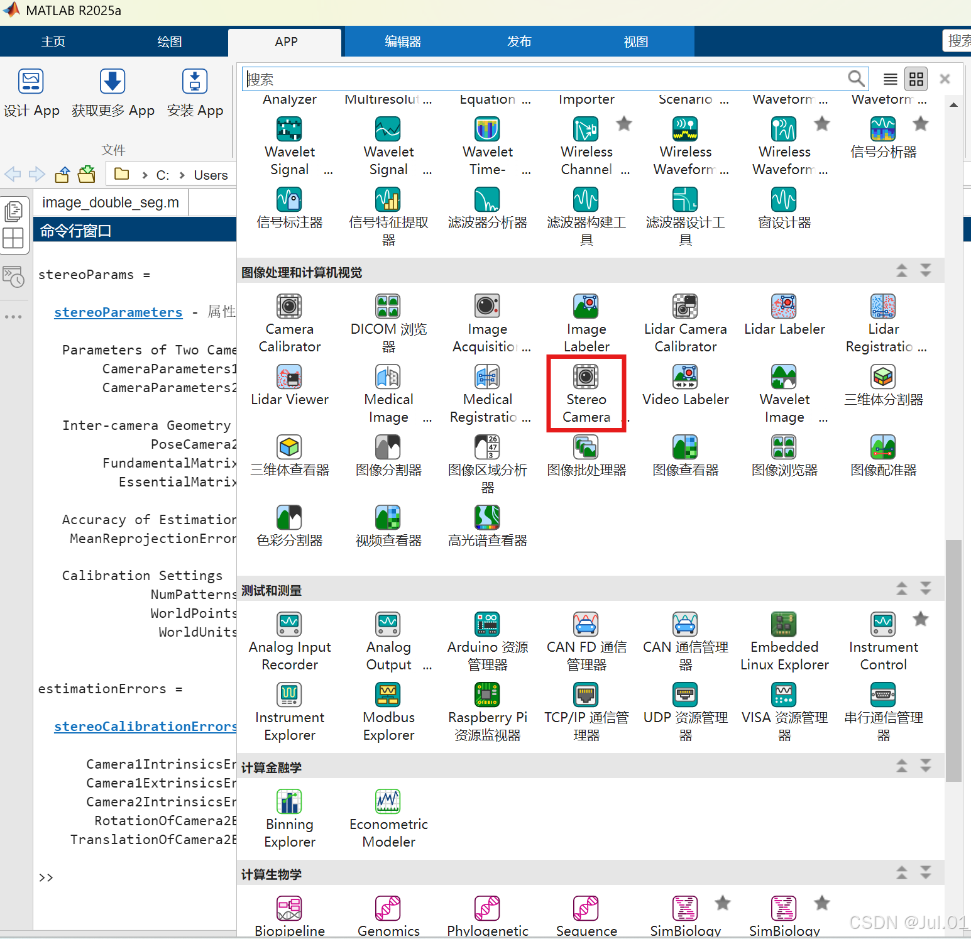Close the app gallery panel
This screenshot has height=939, width=971.
pyautogui.click(x=945, y=79)
